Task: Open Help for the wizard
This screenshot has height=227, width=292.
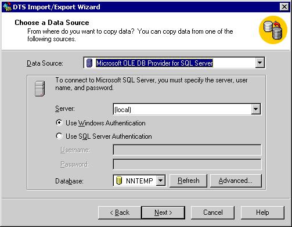Action: (262, 212)
